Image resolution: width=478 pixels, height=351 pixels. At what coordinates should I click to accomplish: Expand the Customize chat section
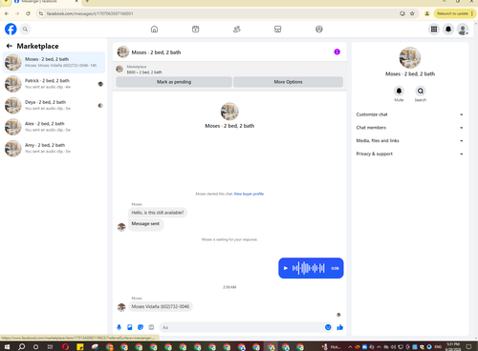coord(409,114)
